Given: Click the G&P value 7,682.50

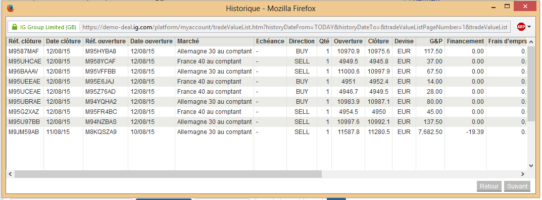Looking at the screenshot, I should click(430, 131).
